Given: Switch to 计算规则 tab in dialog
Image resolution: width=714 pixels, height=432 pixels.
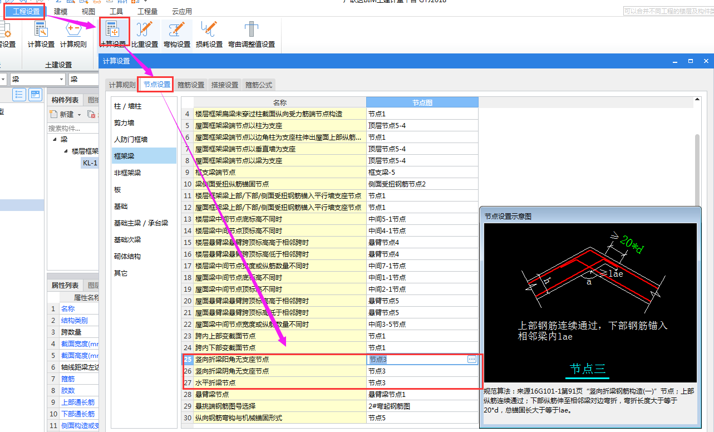Looking at the screenshot, I should [x=122, y=85].
